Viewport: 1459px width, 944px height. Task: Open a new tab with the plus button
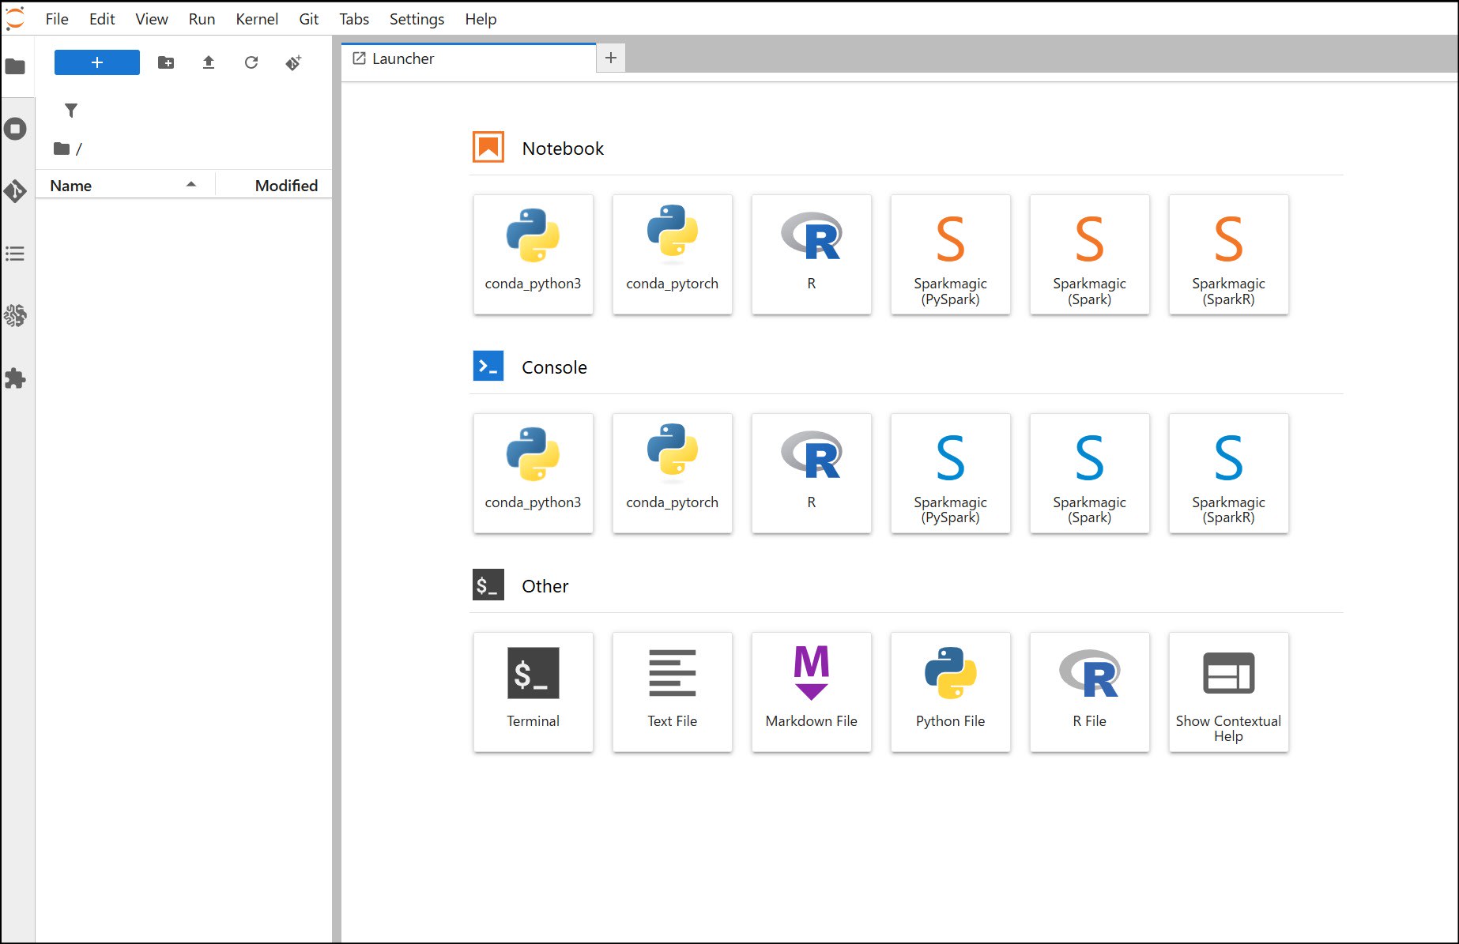[610, 58]
